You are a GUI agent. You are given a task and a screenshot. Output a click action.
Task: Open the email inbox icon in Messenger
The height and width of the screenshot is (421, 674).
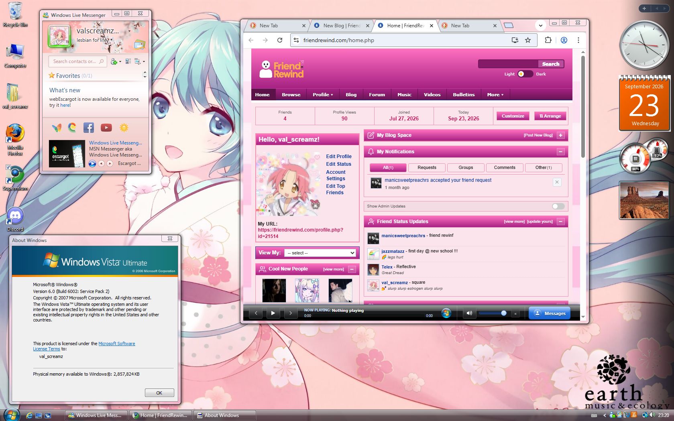[x=139, y=44]
